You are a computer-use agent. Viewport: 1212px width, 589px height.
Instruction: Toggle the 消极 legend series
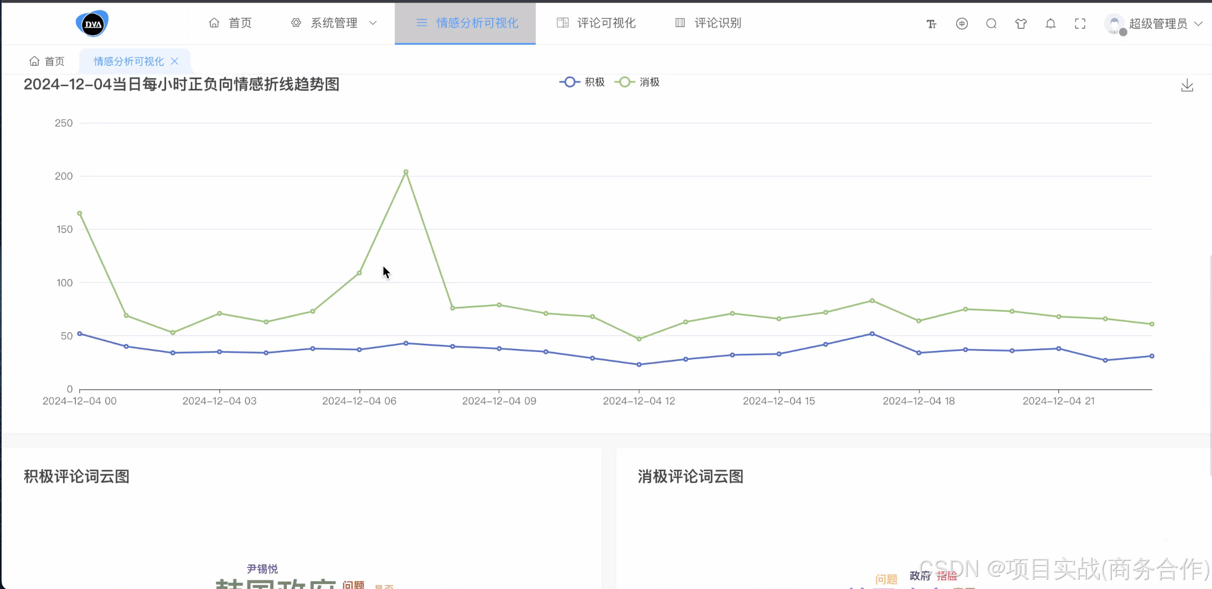tap(637, 82)
